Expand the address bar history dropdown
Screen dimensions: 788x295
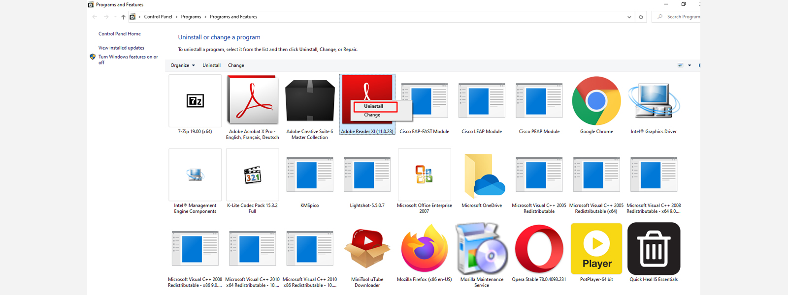pos(629,17)
